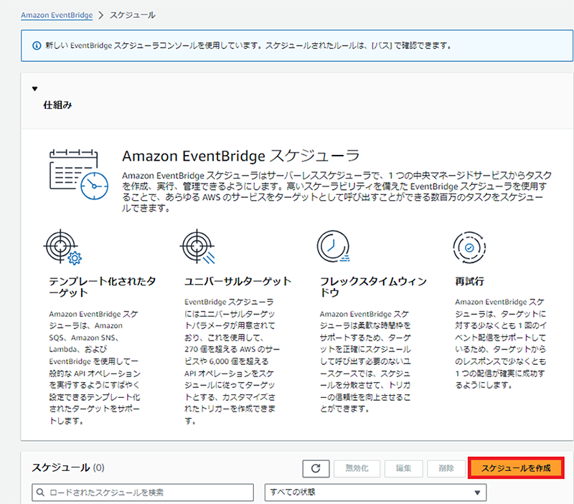Click the フレックスタイムウィンドウ heading
The width and height of the screenshot is (574, 504).
(x=373, y=287)
